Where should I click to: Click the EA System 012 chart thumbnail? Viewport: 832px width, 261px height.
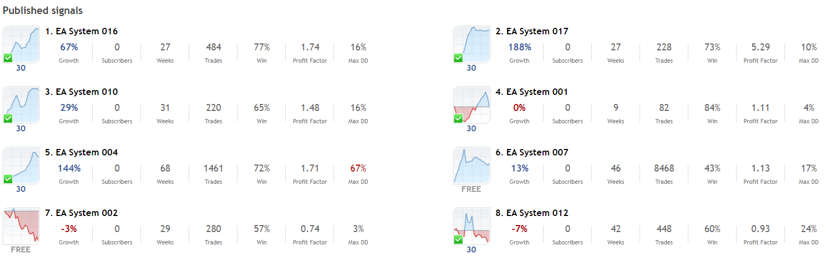coord(472,226)
